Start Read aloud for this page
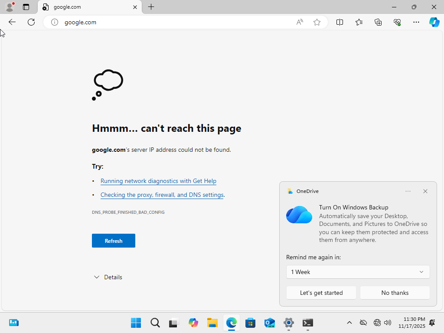Viewport: 444px width, 333px height. tap(300, 22)
